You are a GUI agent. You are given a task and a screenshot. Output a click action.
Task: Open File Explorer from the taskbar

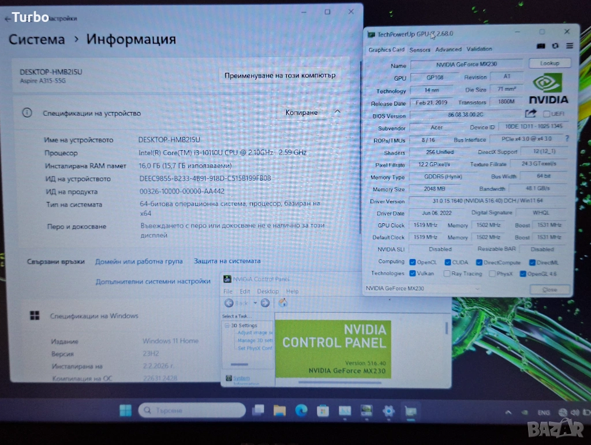[279, 410]
